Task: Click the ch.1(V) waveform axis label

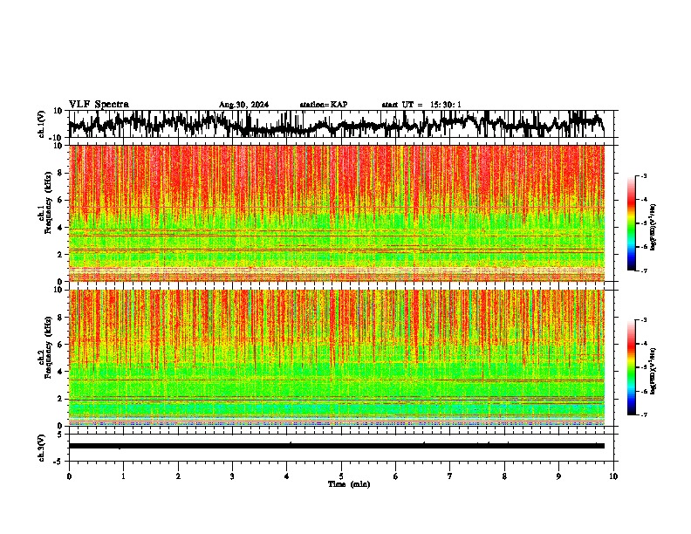Action: [x=42, y=124]
